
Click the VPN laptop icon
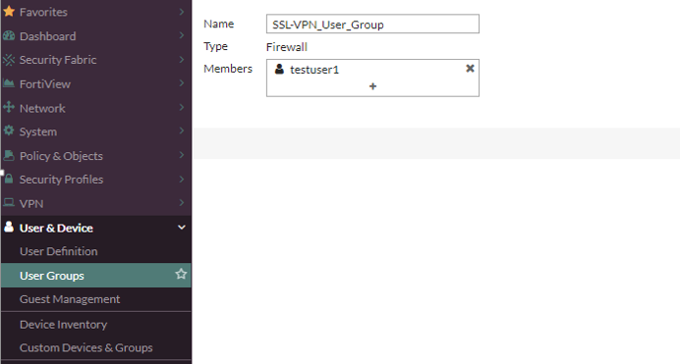(9, 202)
